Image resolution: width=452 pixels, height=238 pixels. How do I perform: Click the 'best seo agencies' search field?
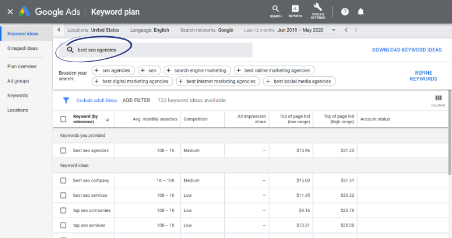(x=158, y=50)
